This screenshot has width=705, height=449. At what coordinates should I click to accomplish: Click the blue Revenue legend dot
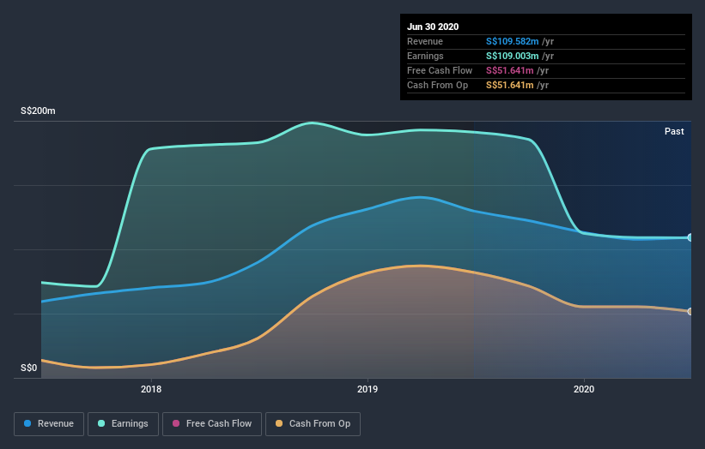pyautogui.click(x=27, y=423)
